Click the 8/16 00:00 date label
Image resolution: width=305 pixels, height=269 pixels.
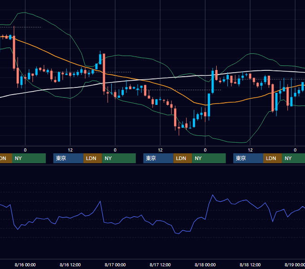pos(25,265)
